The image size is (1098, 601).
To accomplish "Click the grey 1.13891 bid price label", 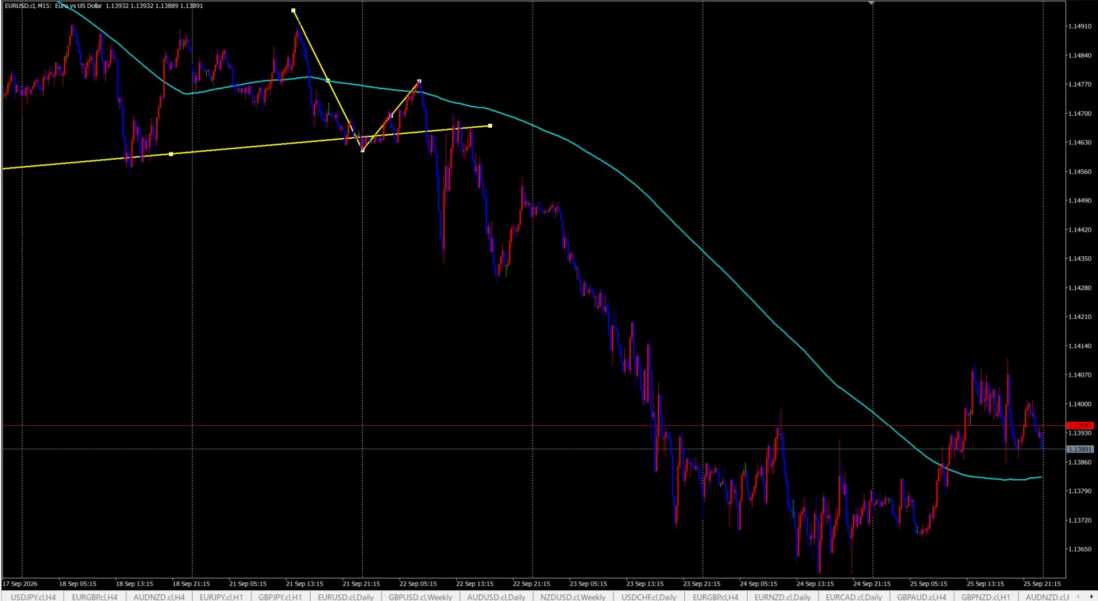I will (1080, 449).
